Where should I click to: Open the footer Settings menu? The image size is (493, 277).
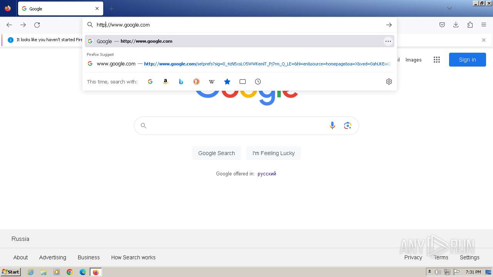(x=470, y=257)
